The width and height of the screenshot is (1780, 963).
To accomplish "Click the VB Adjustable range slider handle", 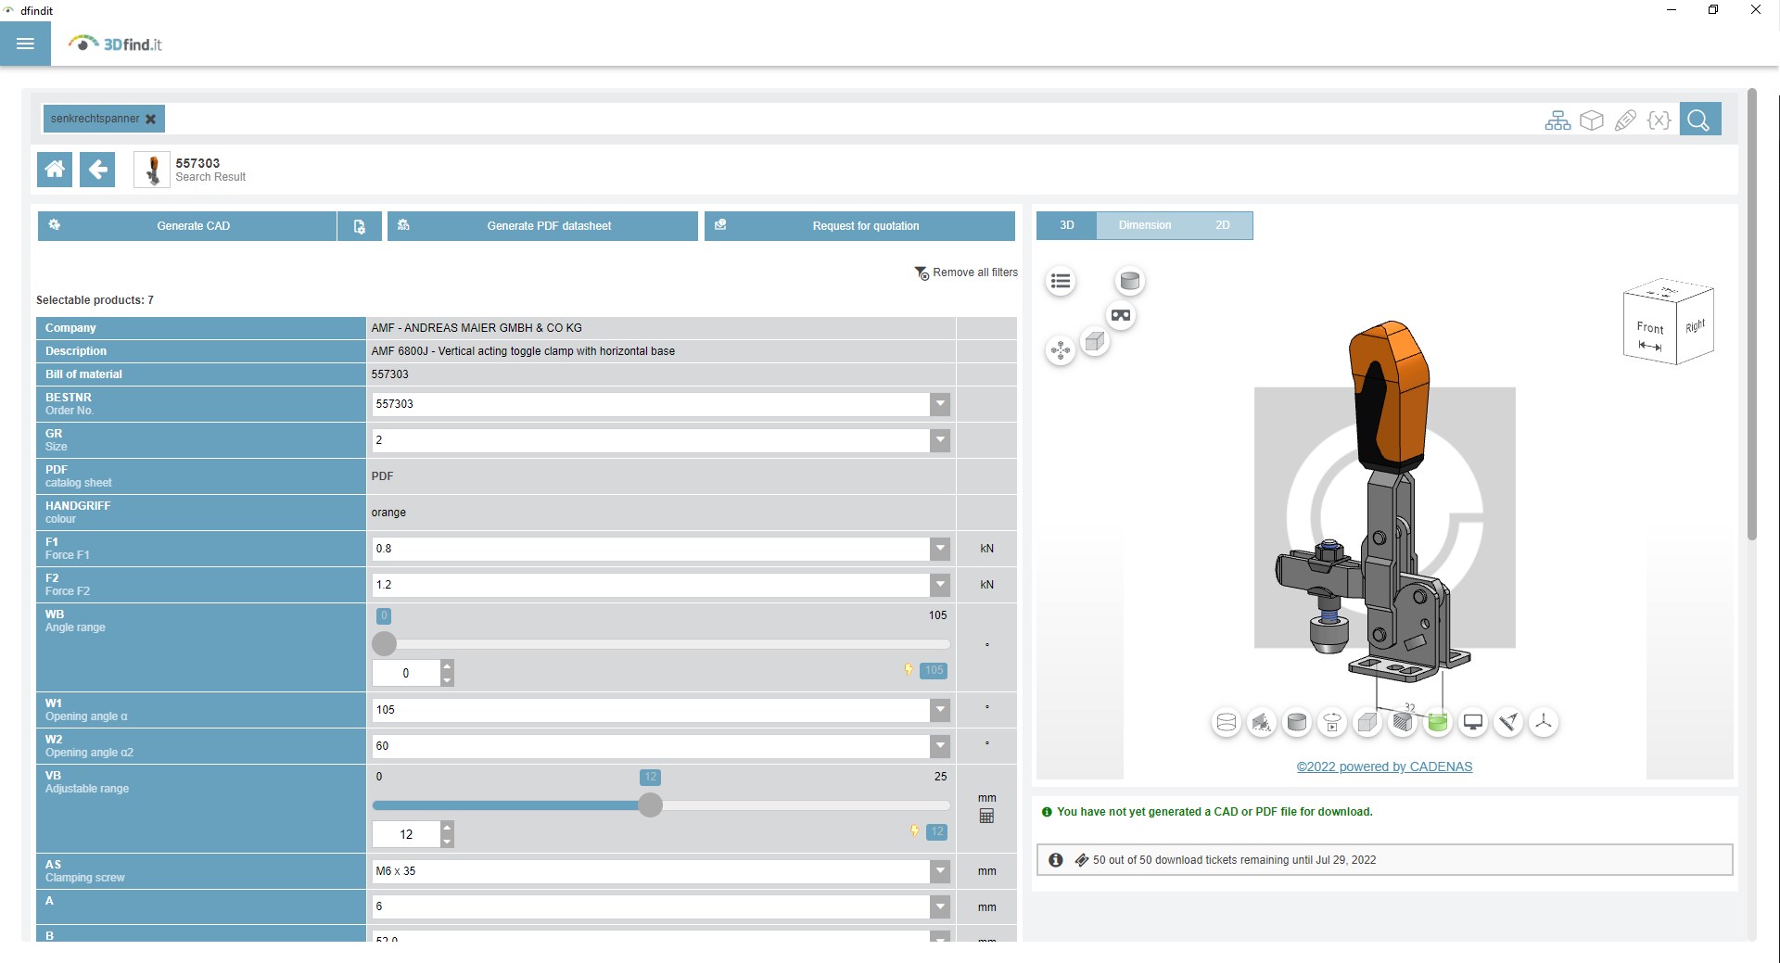I will (x=651, y=805).
